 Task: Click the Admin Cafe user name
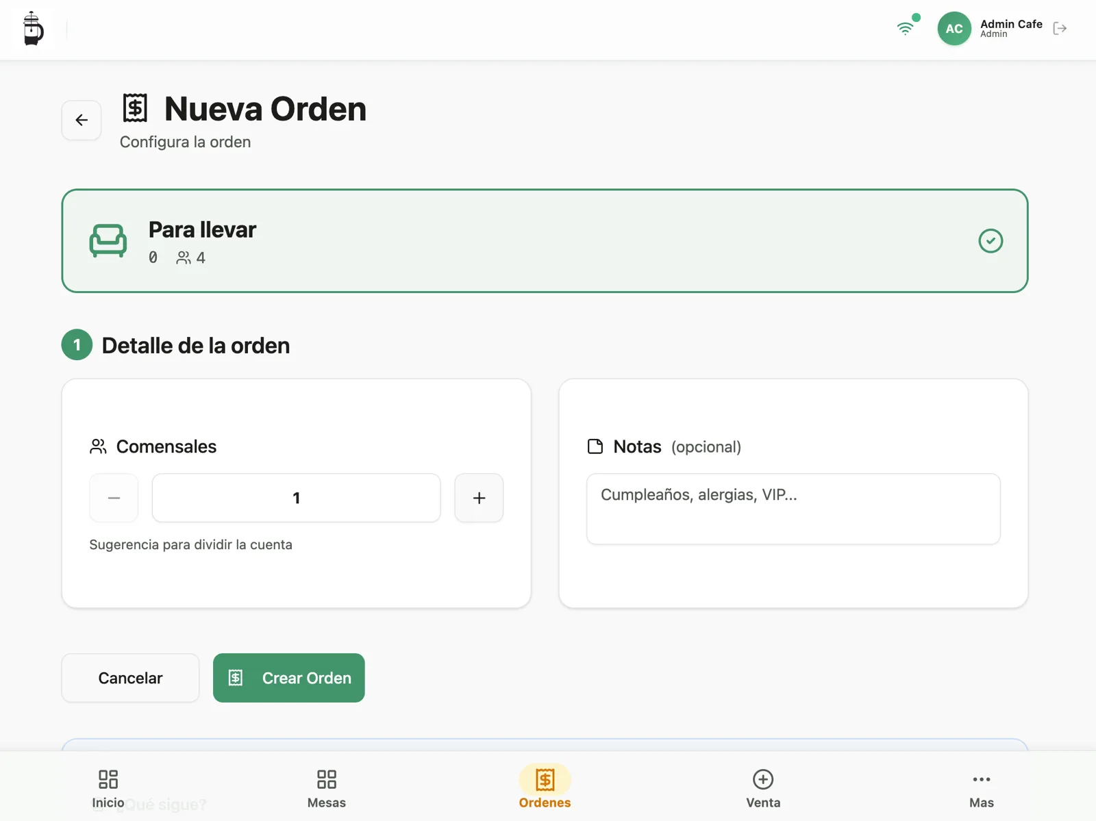click(1011, 24)
